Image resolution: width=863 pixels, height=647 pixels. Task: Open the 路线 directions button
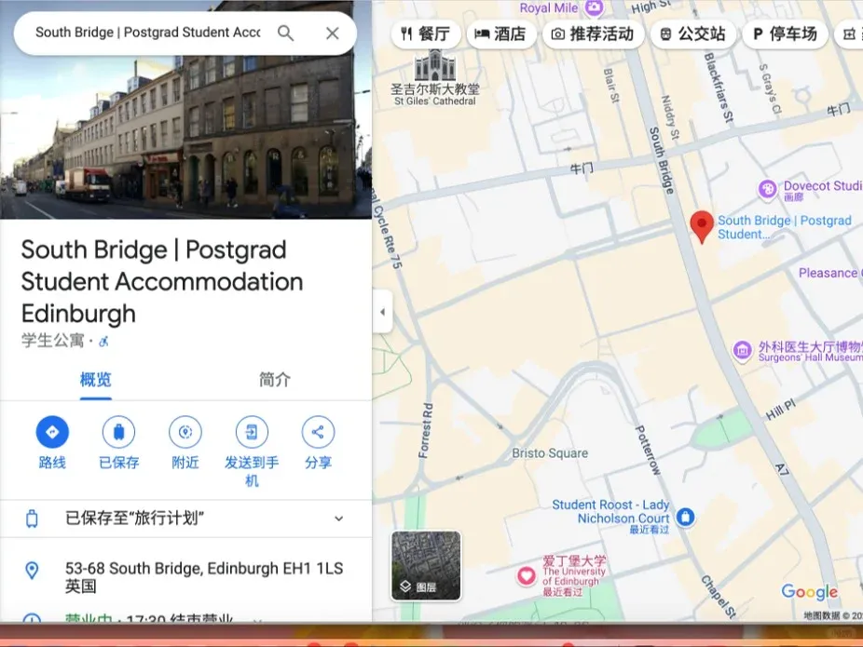52,432
